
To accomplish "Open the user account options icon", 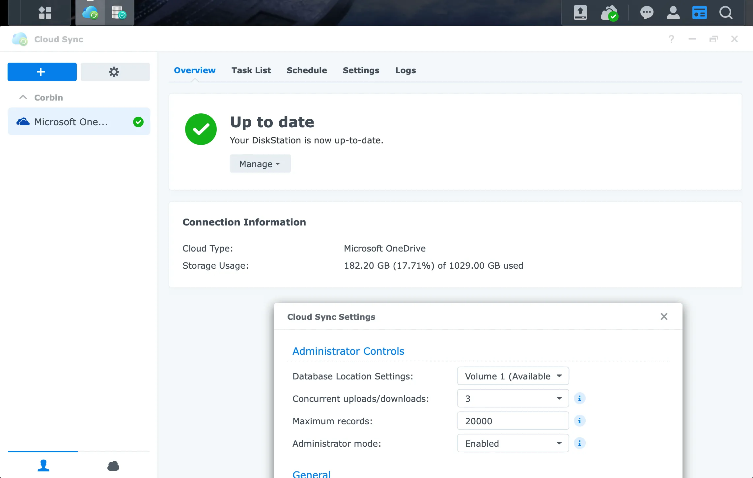I will [x=673, y=13].
